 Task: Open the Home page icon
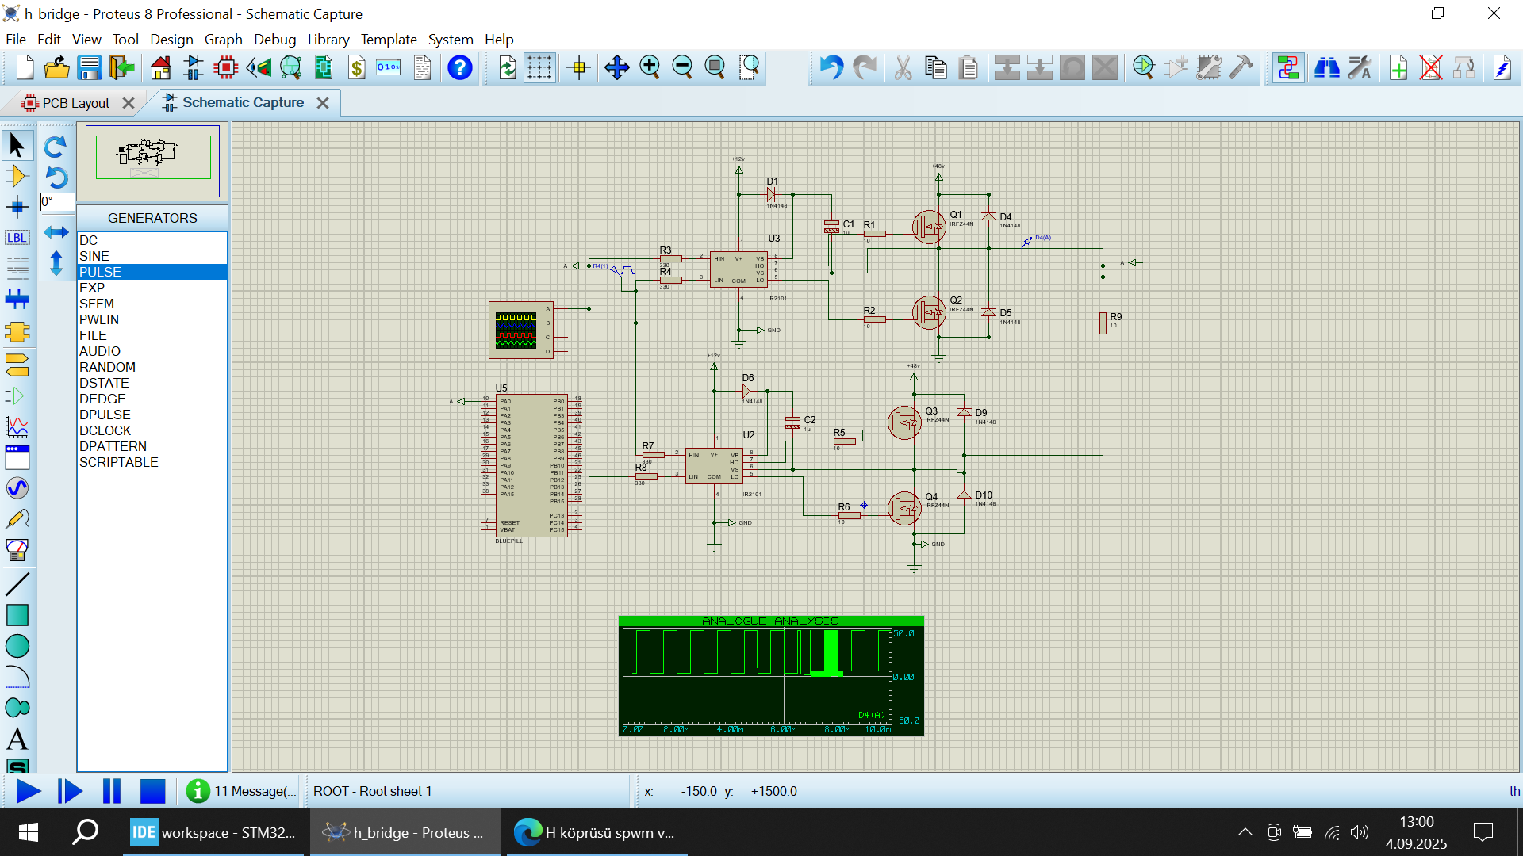pos(160,68)
